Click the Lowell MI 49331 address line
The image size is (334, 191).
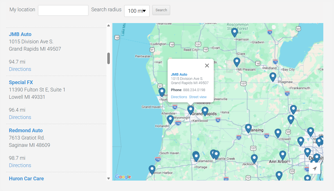pos(27,97)
